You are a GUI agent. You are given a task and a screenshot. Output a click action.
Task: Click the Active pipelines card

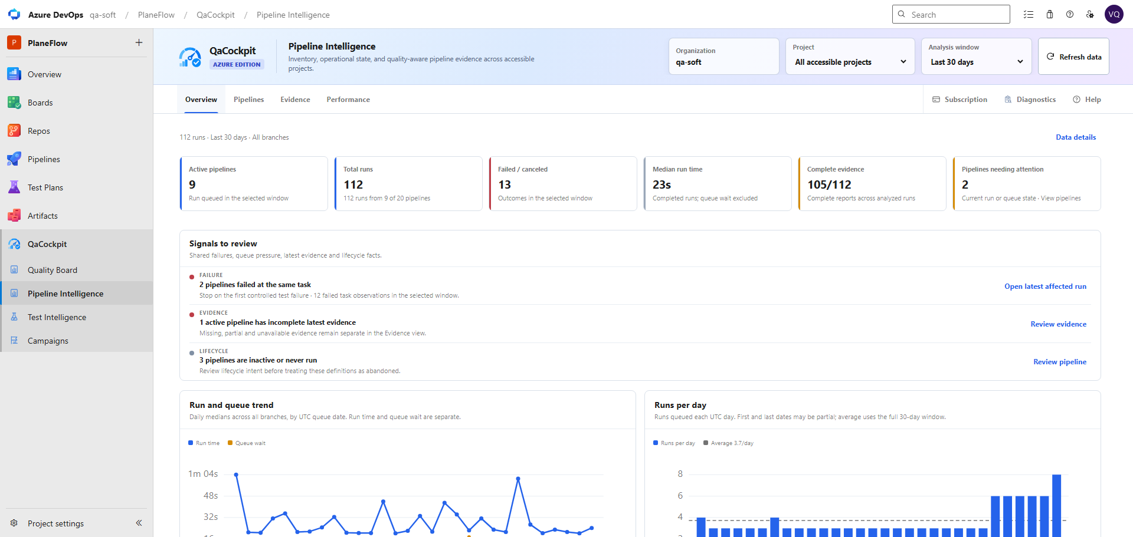point(254,183)
